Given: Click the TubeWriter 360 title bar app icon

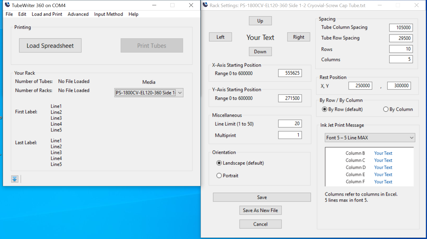Looking at the screenshot, I should tap(7, 5).
